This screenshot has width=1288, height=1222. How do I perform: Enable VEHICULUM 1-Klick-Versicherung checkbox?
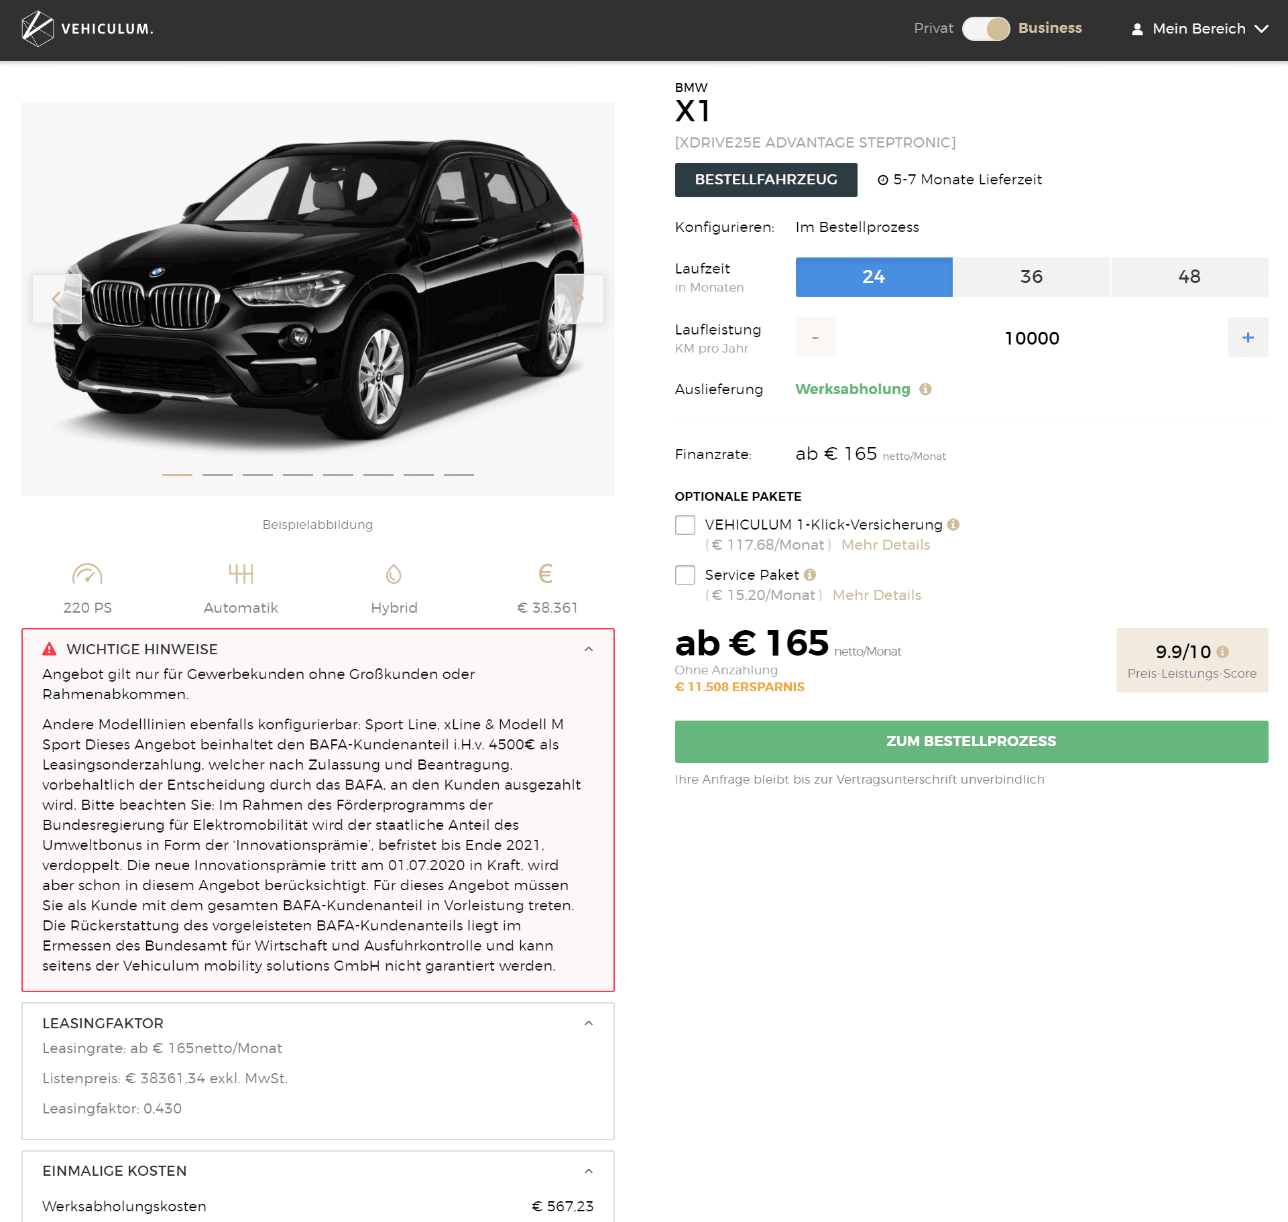click(x=685, y=525)
